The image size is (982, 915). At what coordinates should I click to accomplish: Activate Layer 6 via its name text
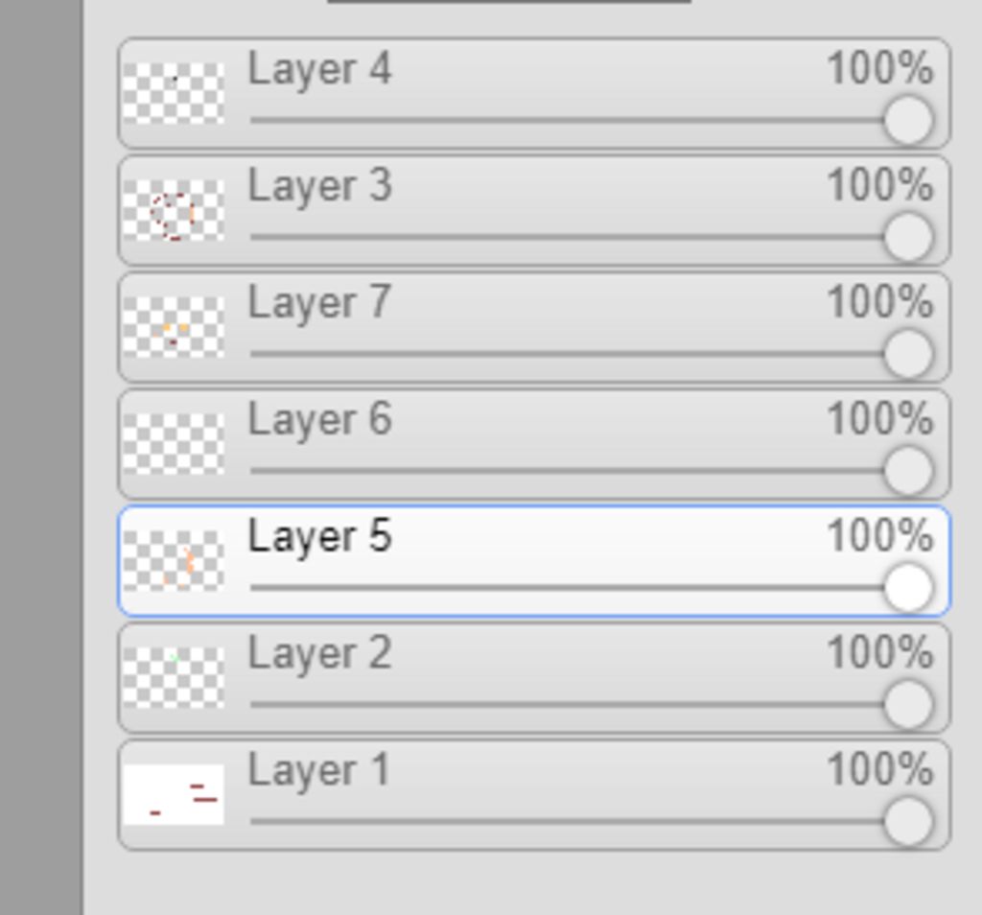point(319,420)
